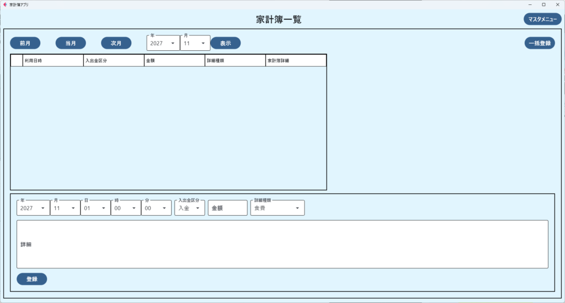Expand the 入出金区分 dropdown showing 入金
Screen dimensions: 565x303
click(189, 208)
